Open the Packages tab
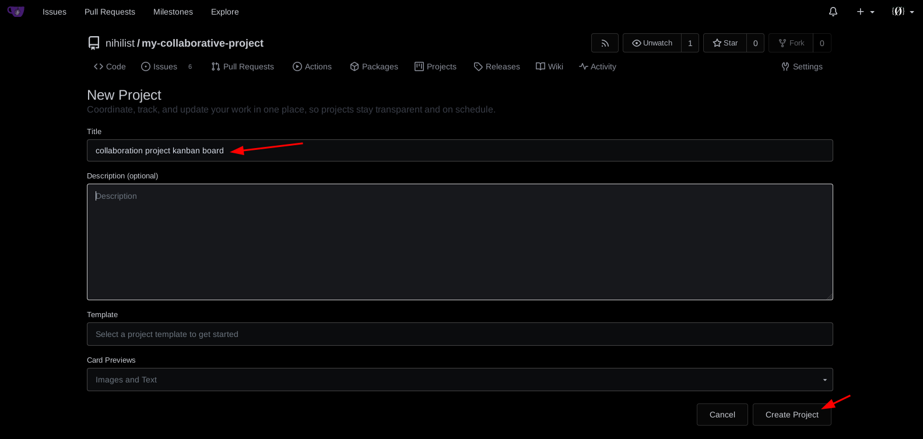923x439 pixels. tap(374, 66)
